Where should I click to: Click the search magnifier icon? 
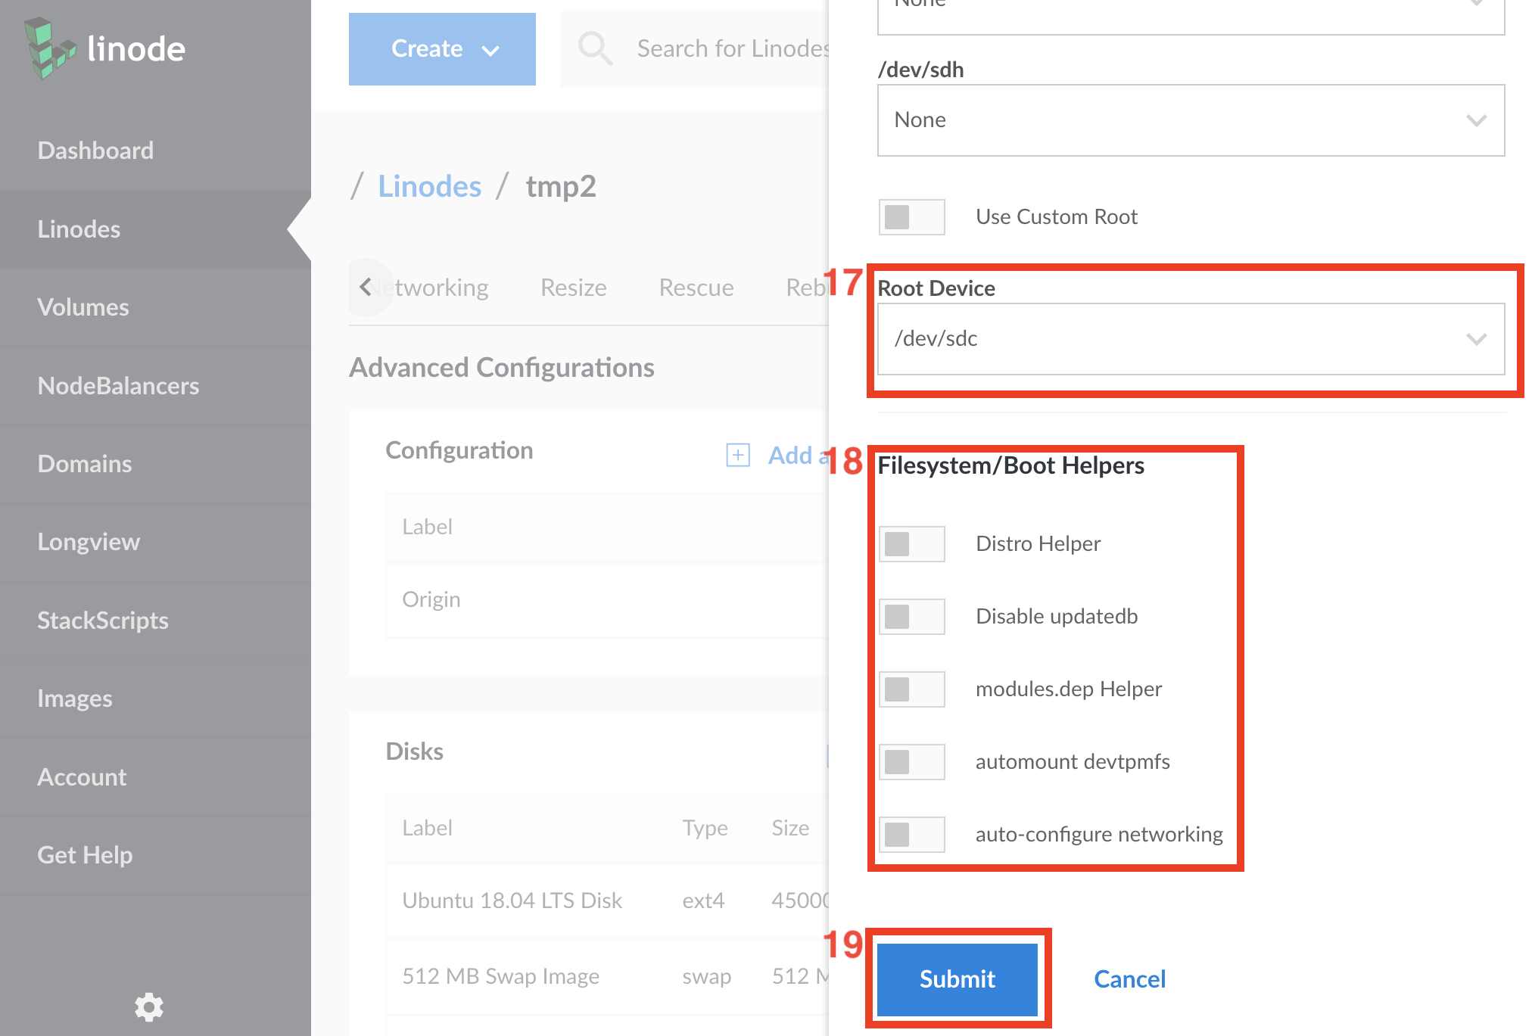pos(595,48)
